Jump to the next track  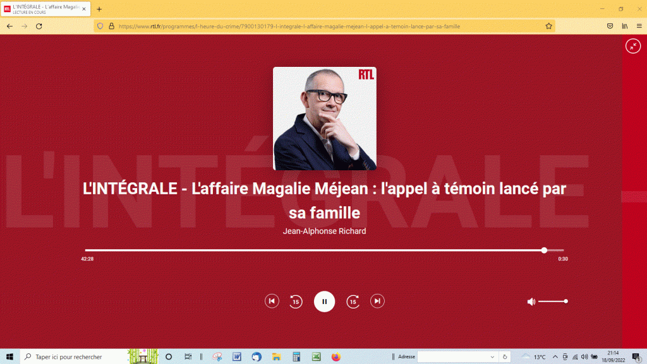377,302
